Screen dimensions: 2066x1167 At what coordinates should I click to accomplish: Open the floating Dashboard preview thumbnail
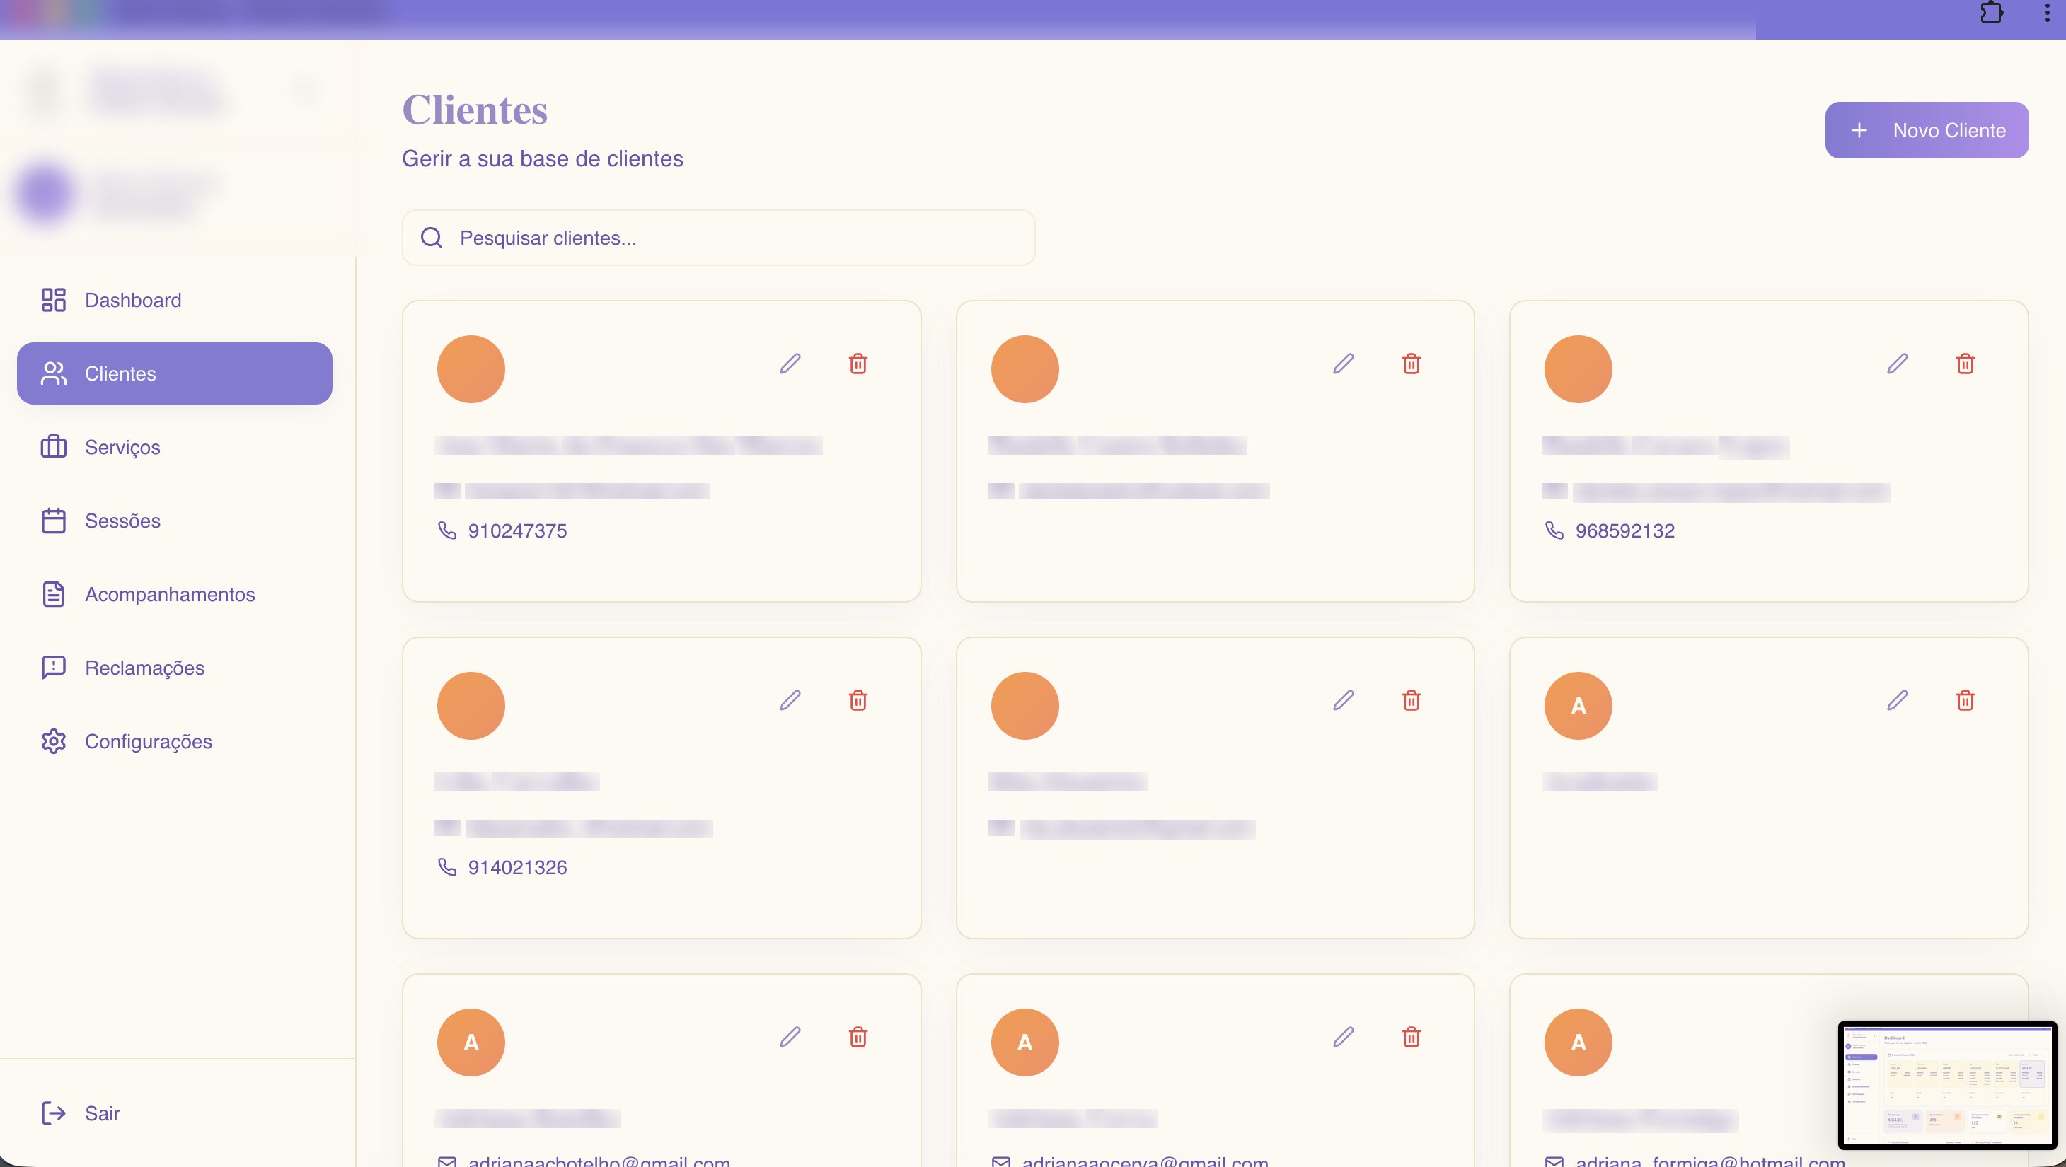point(1947,1085)
